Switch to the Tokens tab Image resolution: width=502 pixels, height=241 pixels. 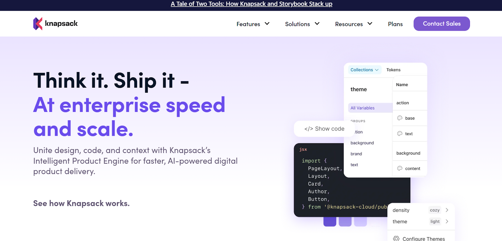pos(393,70)
